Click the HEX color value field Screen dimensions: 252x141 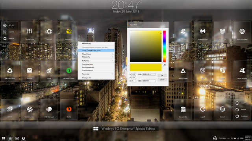coord(149,81)
